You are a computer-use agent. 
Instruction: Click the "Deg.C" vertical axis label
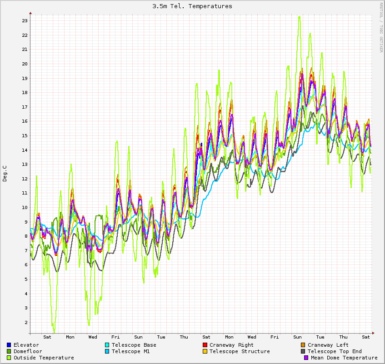pos(5,173)
